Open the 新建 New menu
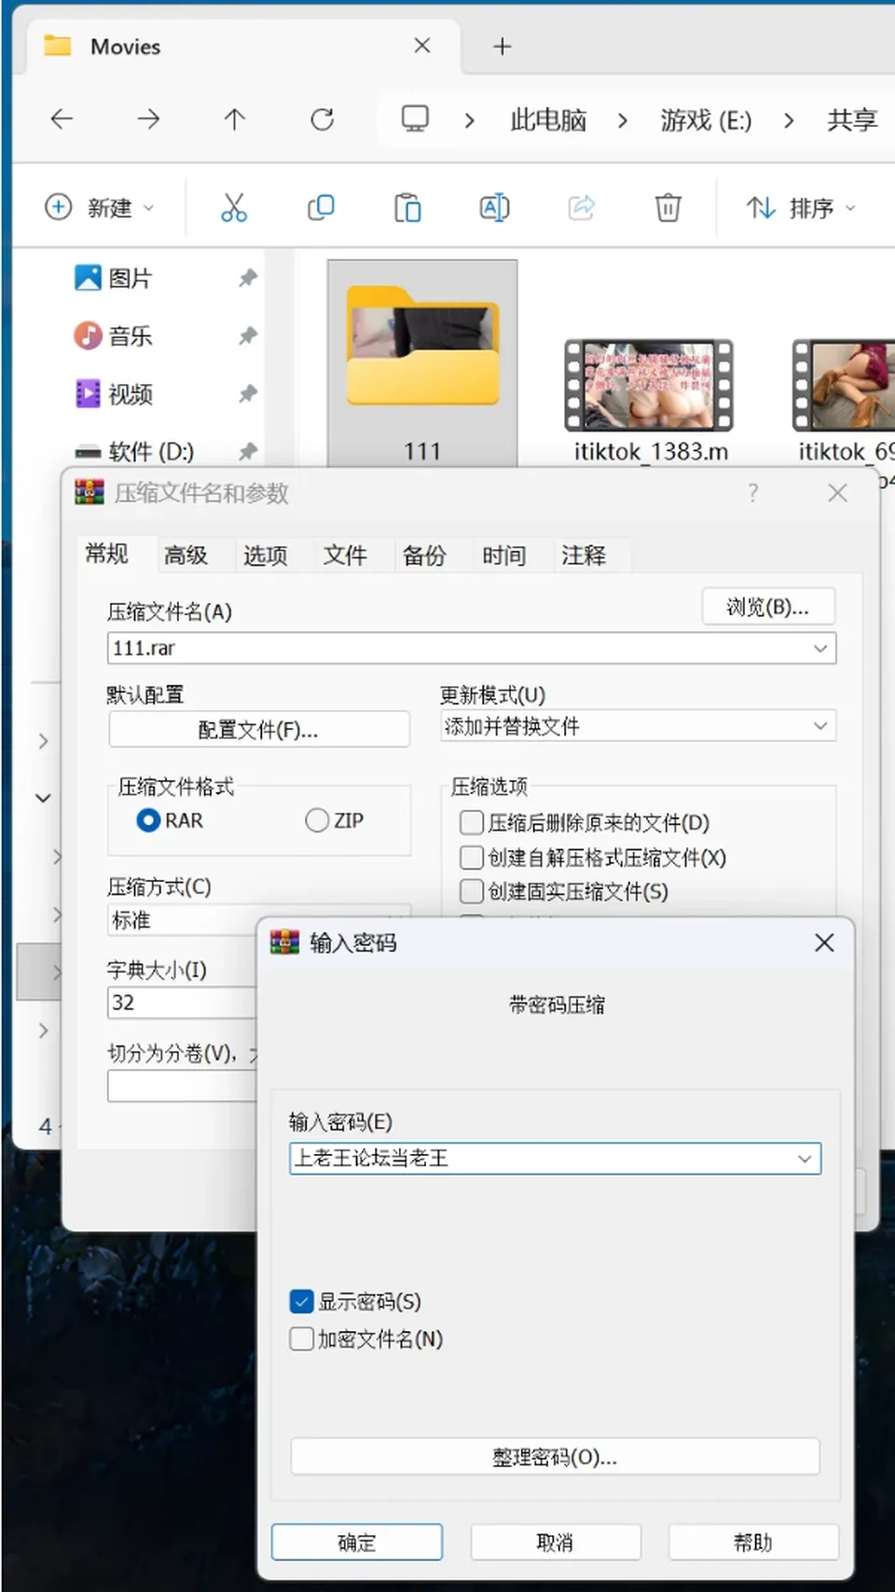 (100, 207)
